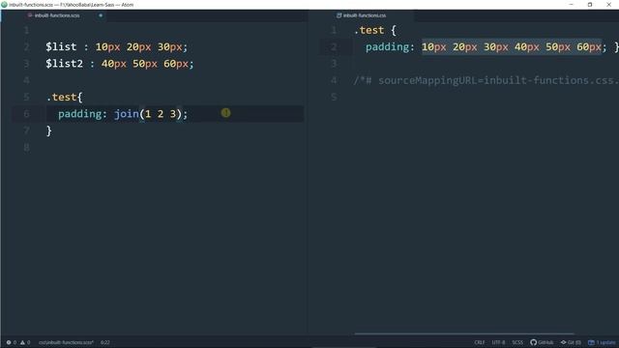Click the modified dot on inbuilt-functions.scss tab
619x348 pixels.
(x=101, y=15)
